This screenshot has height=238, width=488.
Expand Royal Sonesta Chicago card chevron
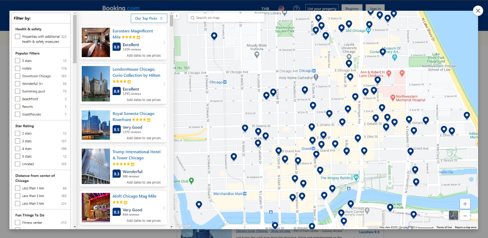164,125
